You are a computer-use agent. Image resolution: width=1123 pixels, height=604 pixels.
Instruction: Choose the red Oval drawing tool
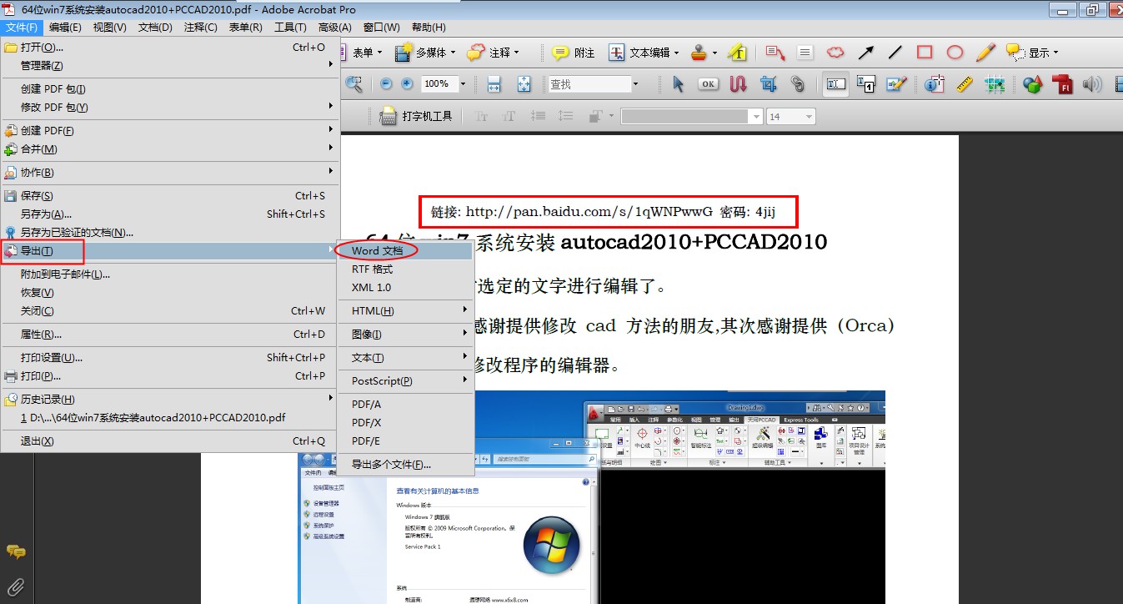(955, 53)
